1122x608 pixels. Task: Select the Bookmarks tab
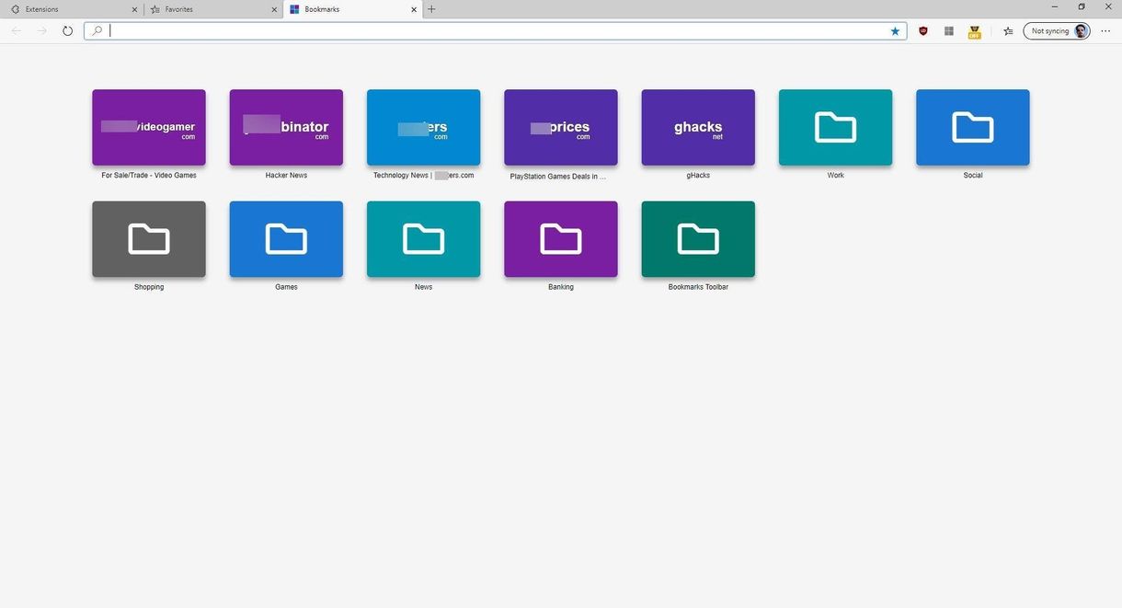coord(352,9)
